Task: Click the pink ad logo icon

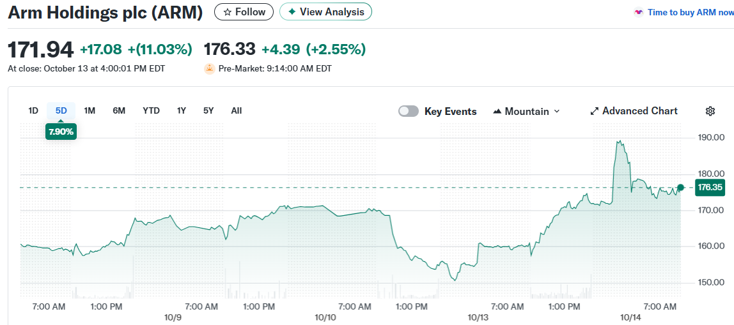Action: (638, 12)
